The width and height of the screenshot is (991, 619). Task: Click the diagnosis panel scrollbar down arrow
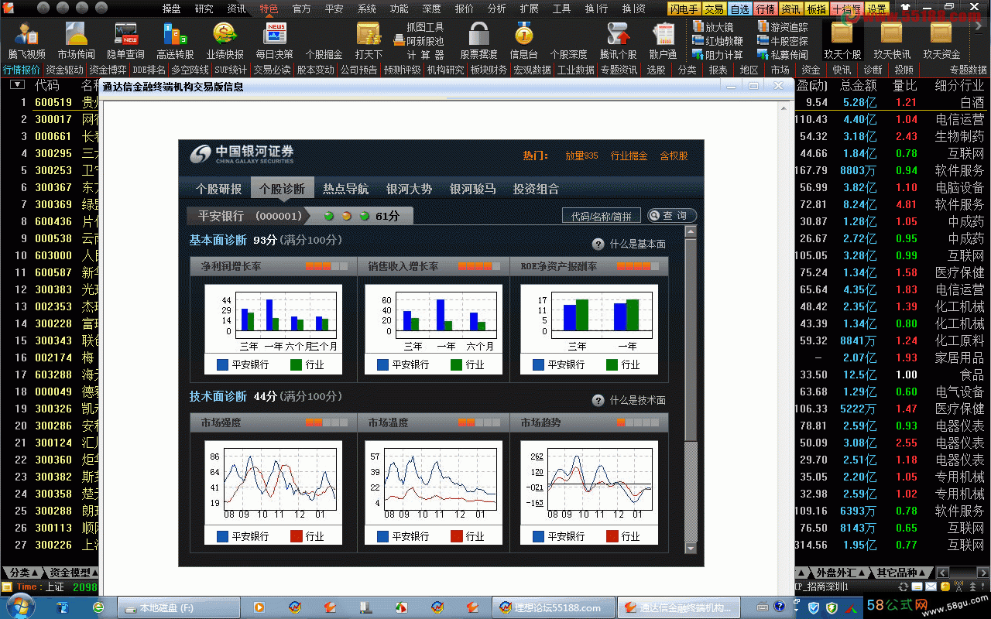tap(691, 549)
